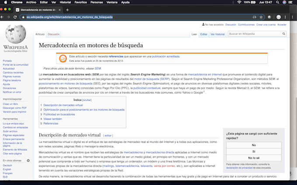Bookmark this page with the star icon
The height and width of the screenshot is (185, 297).
(x=261, y=17)
